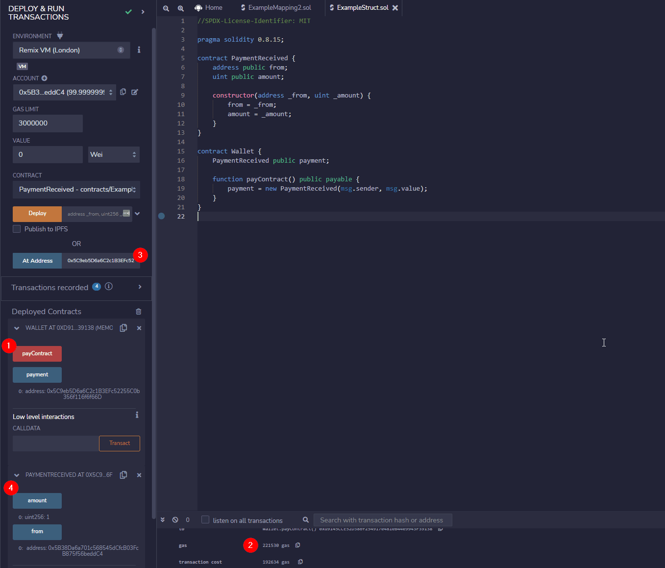The image size is (665, 568).
Task: Copy the gas value 221530
Action: pos(297,545)
